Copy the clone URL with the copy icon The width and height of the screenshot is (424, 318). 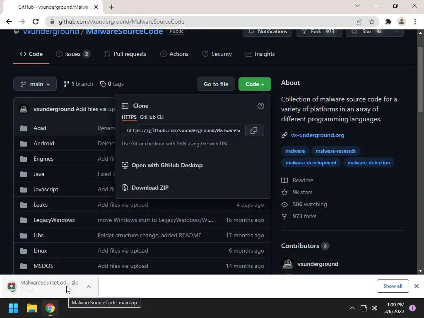tap(254, 130)
